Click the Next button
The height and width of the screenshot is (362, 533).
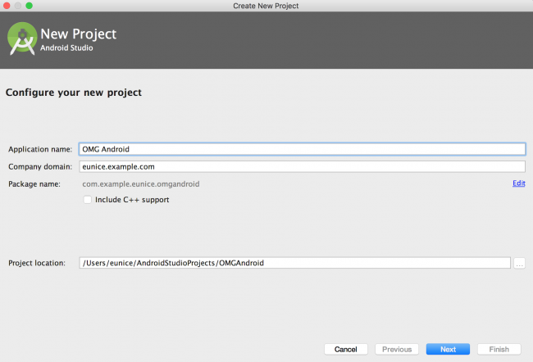(x=448, y=349)
